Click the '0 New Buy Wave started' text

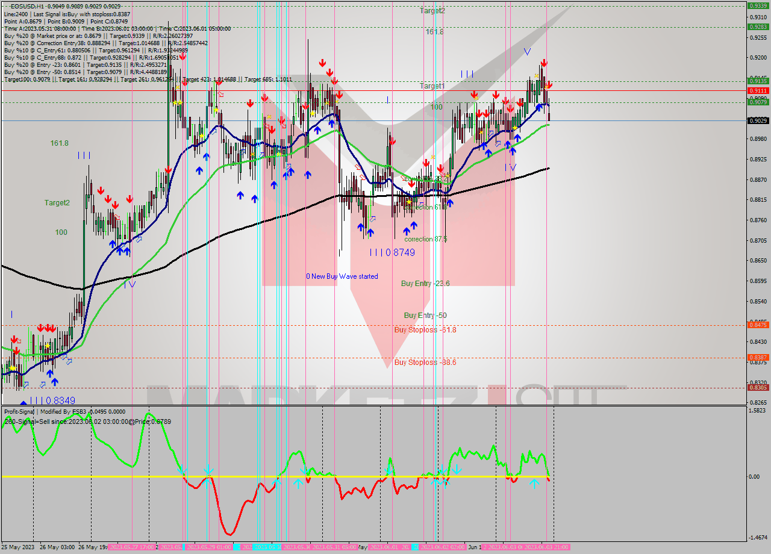pos(342,276)
